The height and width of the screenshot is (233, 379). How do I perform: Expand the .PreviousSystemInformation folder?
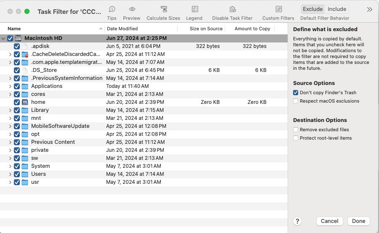click(x=10, y=78)
